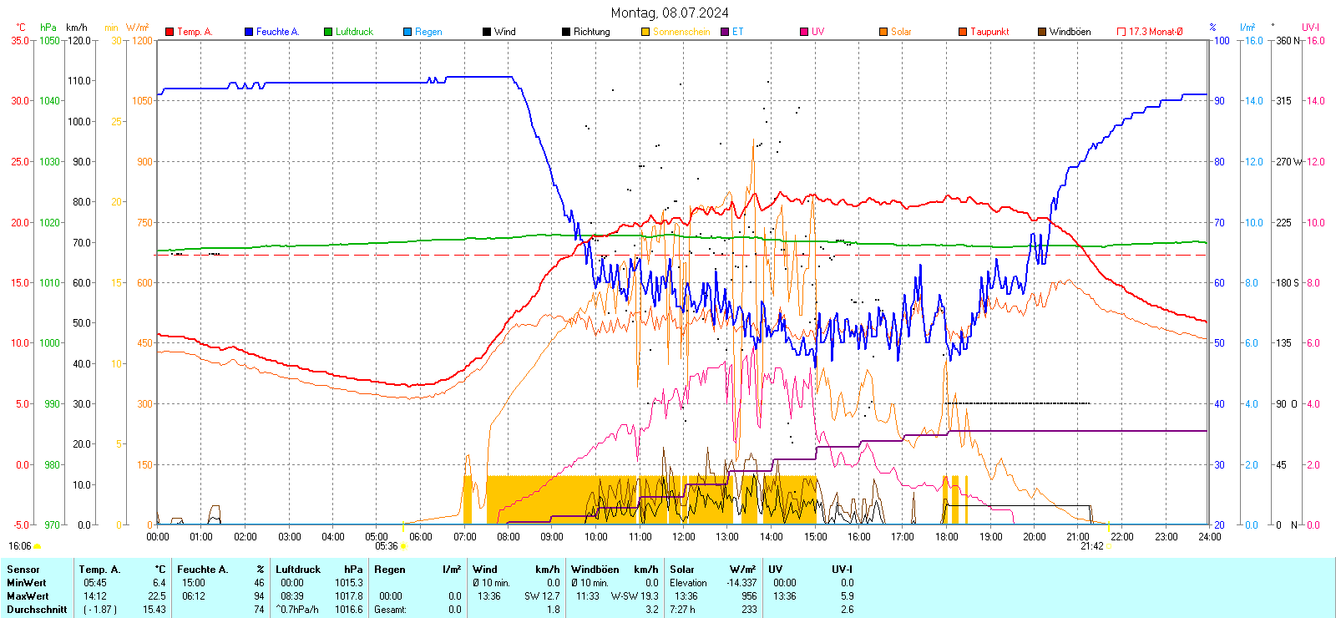Click the magenta UV legend square
Screen dimensions: 1336x618
804,32
